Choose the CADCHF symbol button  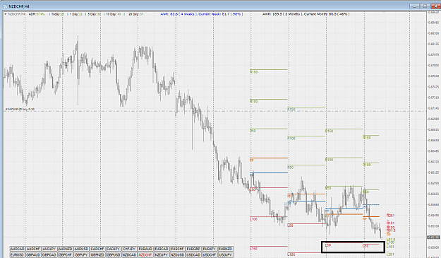(97, 249)
